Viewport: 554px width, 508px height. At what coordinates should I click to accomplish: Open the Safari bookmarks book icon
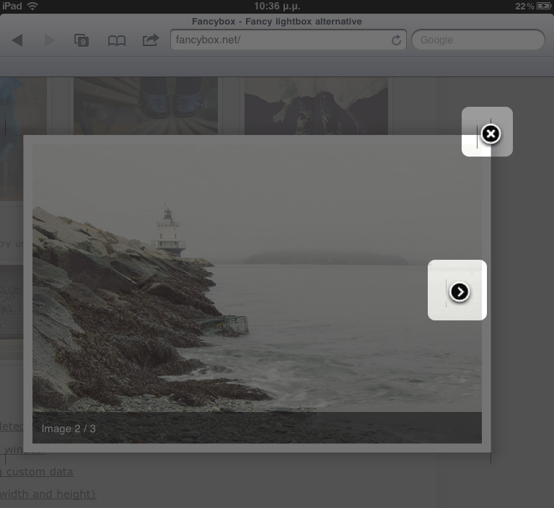(116, 40)
